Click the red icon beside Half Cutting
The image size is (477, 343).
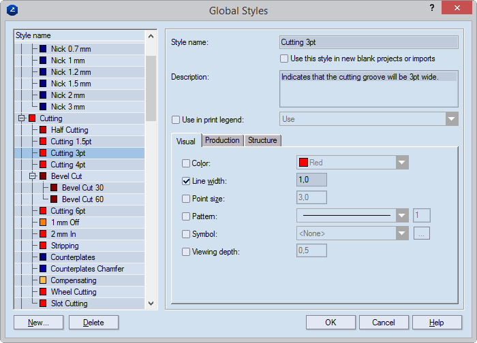point(43,130)
